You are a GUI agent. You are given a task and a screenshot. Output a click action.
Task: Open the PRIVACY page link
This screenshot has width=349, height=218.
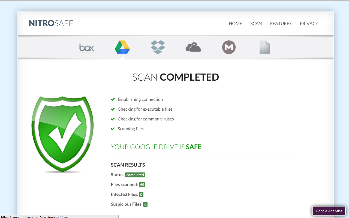click(x=309, y=24)
